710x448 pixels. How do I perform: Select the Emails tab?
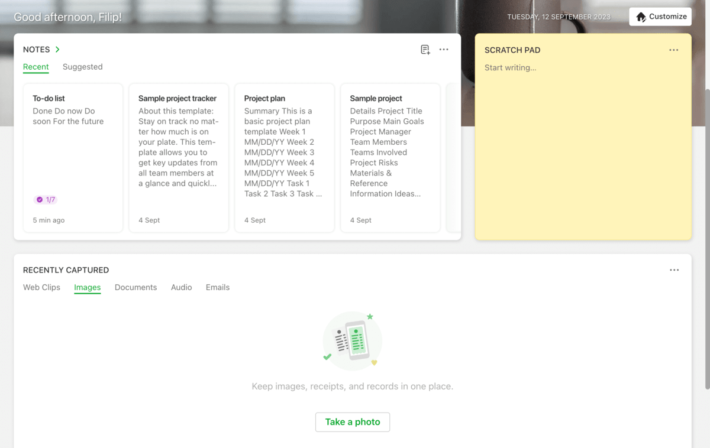click(x=217, y=287)
